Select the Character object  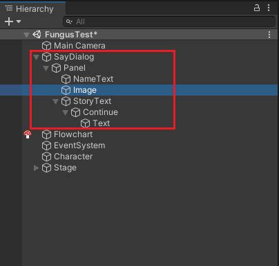tap(73, 157)
